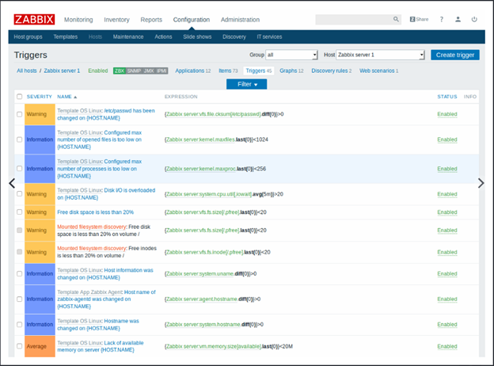Switch to Actions submenu
Screen dimensions: 494x366
(163, 37)
